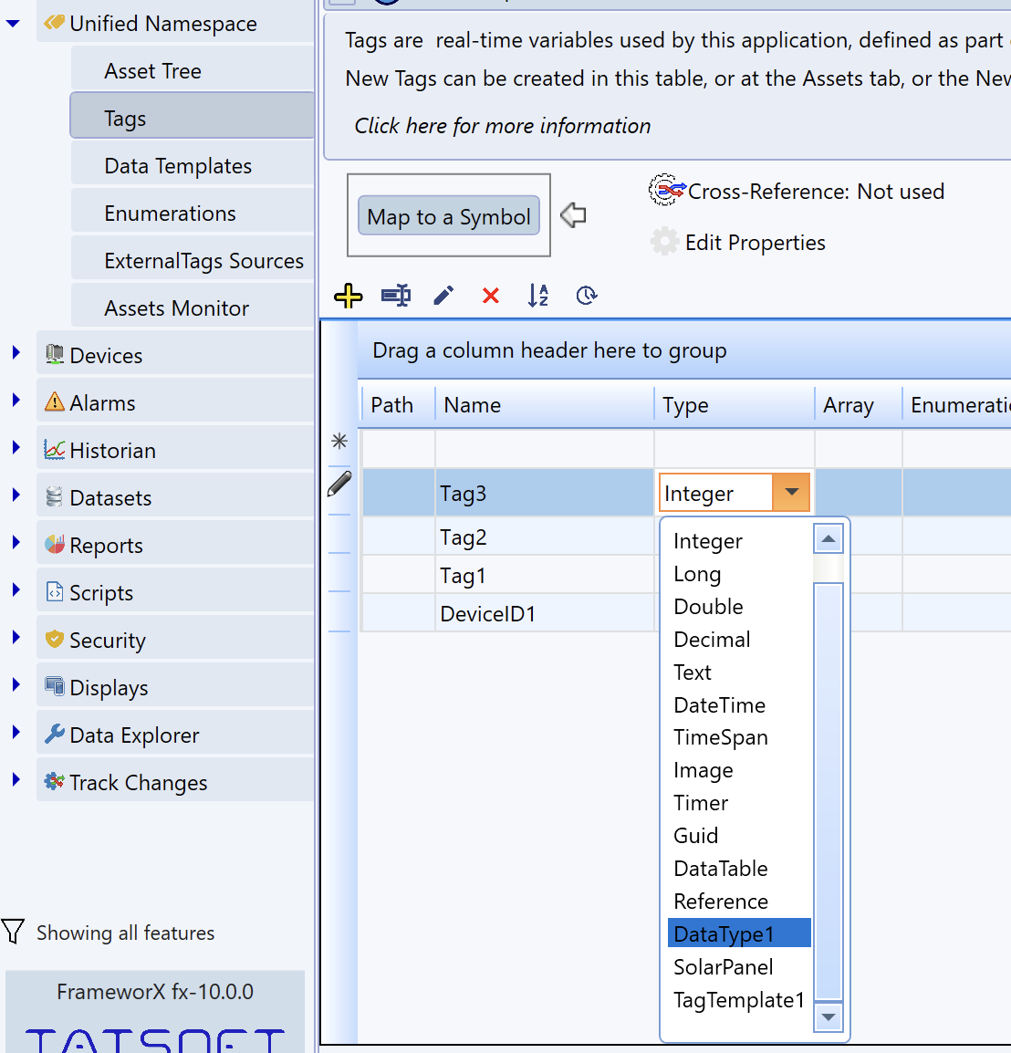This screenshot has height=1053, width=1011.
Task: Click the scroll down arrow in type list
Action: tap(828, 1017)
